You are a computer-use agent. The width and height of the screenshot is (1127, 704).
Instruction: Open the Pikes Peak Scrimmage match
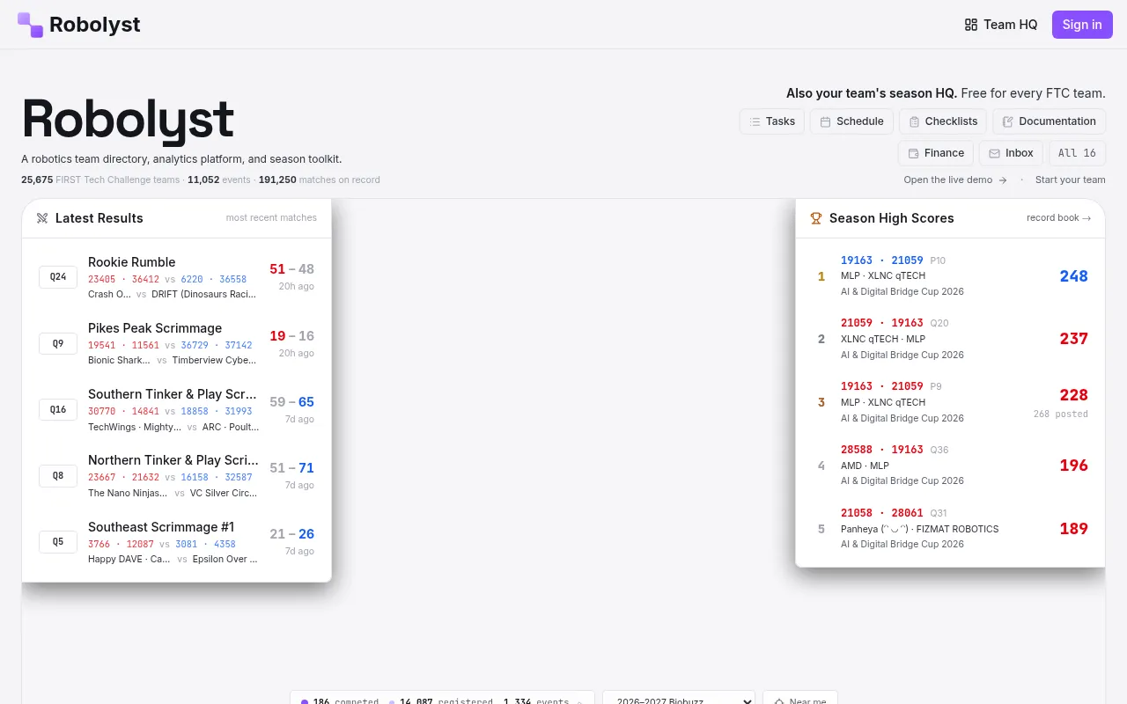[176, 343]
